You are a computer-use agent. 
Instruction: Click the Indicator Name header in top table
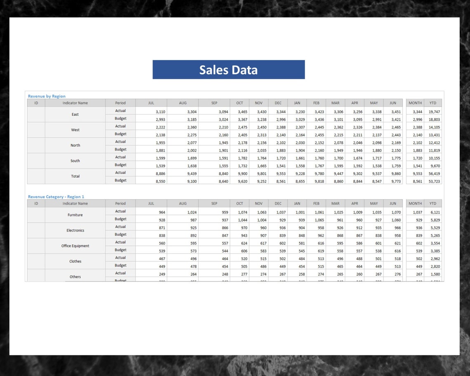(x=75, y=103)
